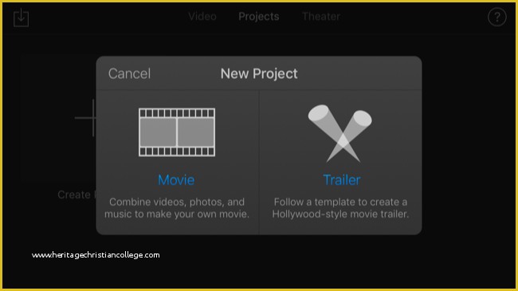This screenshot has height=291, width=518.
Task: Click 'Hollywood-style movie trailer.' description text
Action: click(340, 214)
